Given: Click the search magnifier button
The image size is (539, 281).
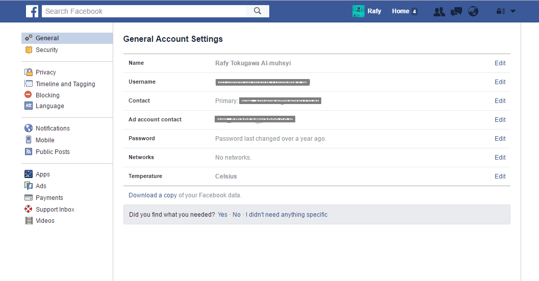Looking at the screenshot, I should pyautogui.click(x=258, y=11).
